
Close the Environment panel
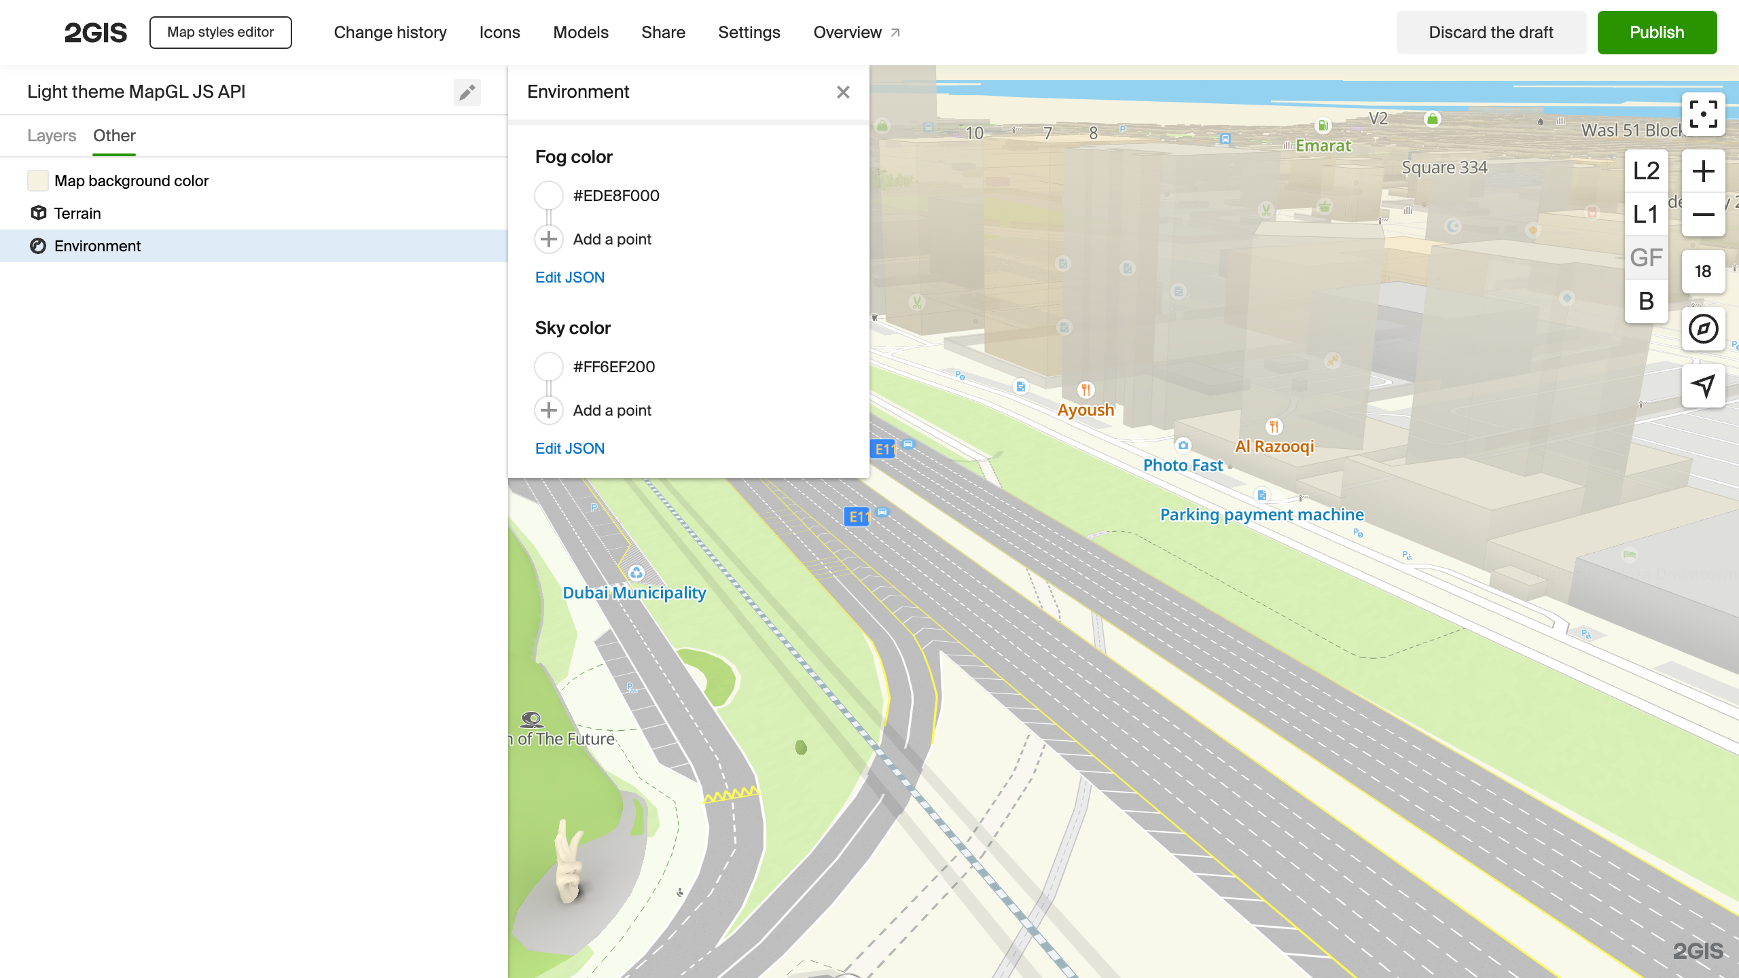pyautogui.click(x=843, y=92)
